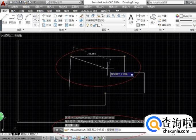Screen dimensions: 196x140
Task: Toggle the layer sun freeze icon
Action: point(91,25)
